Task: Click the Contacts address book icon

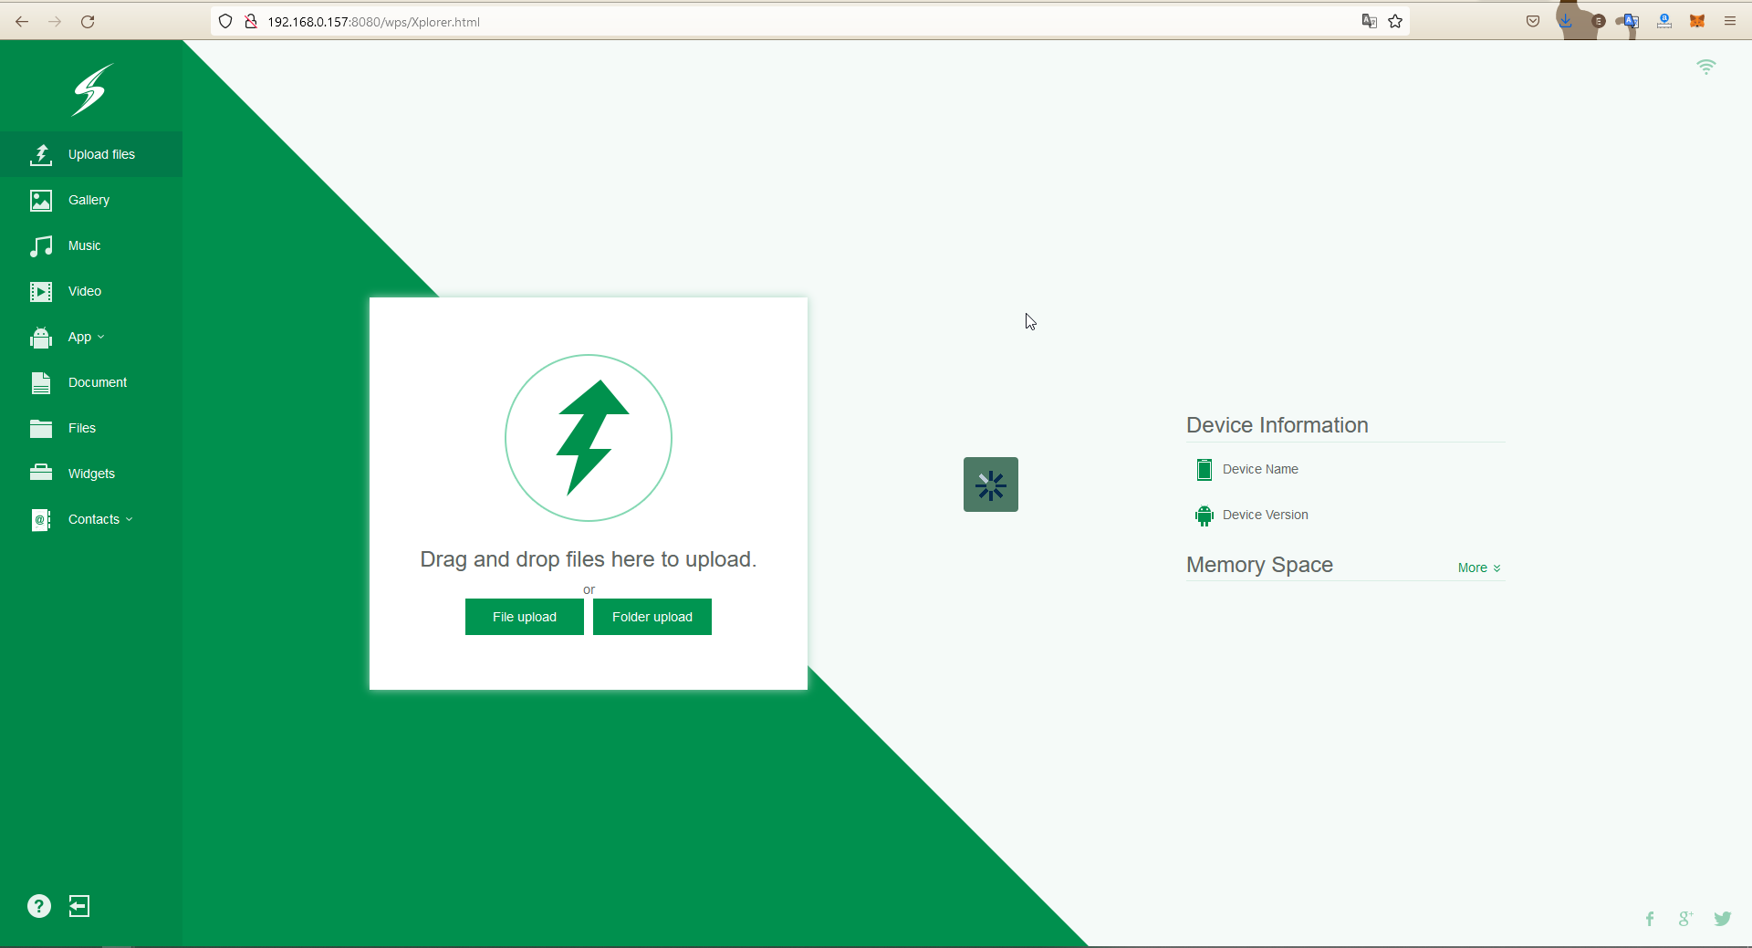Action: [x=41, y=519]
